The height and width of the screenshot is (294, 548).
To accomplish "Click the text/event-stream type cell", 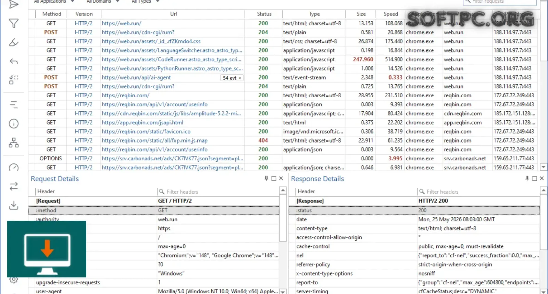I will (304, 77).
